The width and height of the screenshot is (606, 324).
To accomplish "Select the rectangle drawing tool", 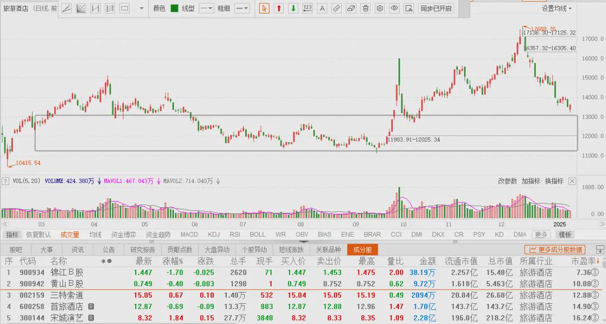I will (125, 8).
